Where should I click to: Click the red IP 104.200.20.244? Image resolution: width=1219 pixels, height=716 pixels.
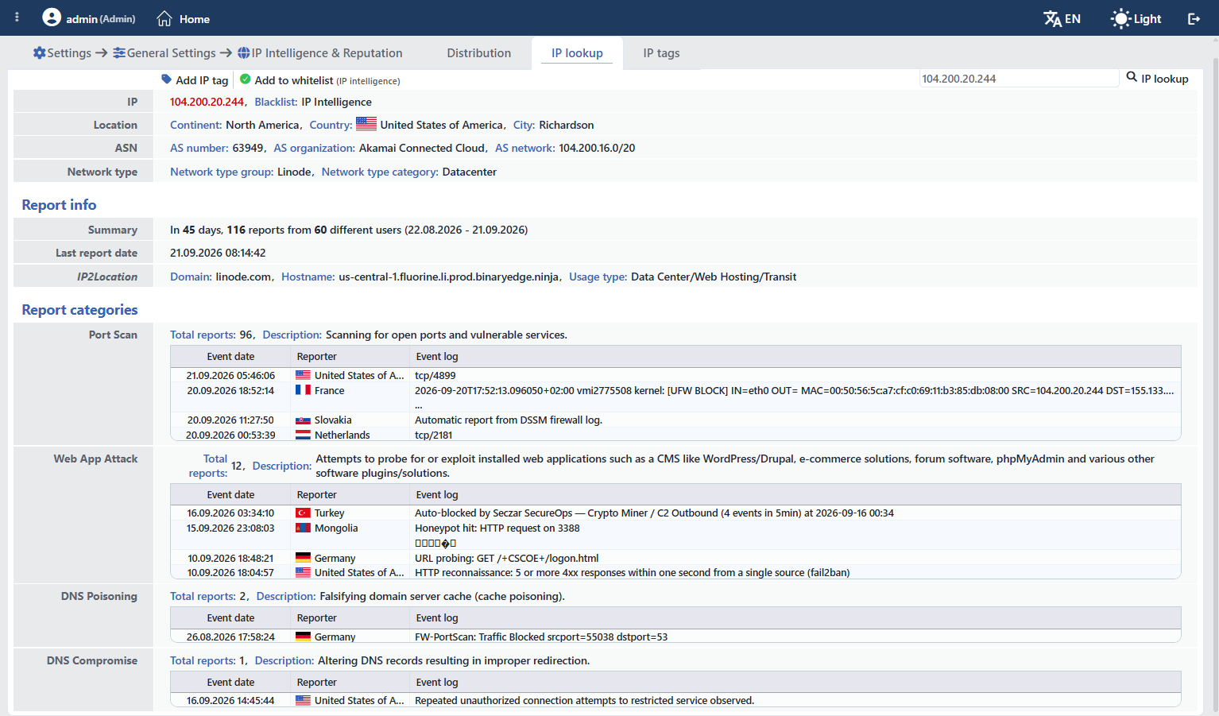(x=207, y=102)
